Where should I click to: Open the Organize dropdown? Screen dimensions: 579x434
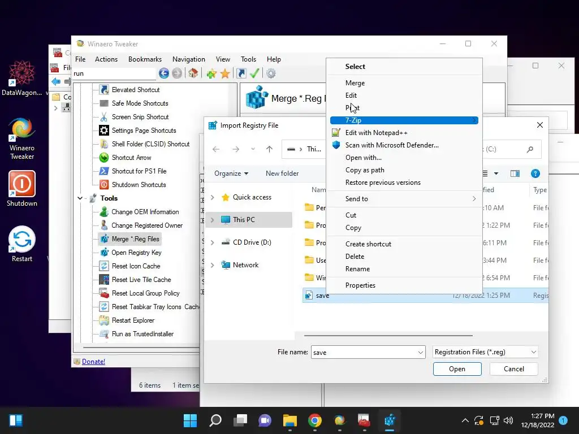231,173
